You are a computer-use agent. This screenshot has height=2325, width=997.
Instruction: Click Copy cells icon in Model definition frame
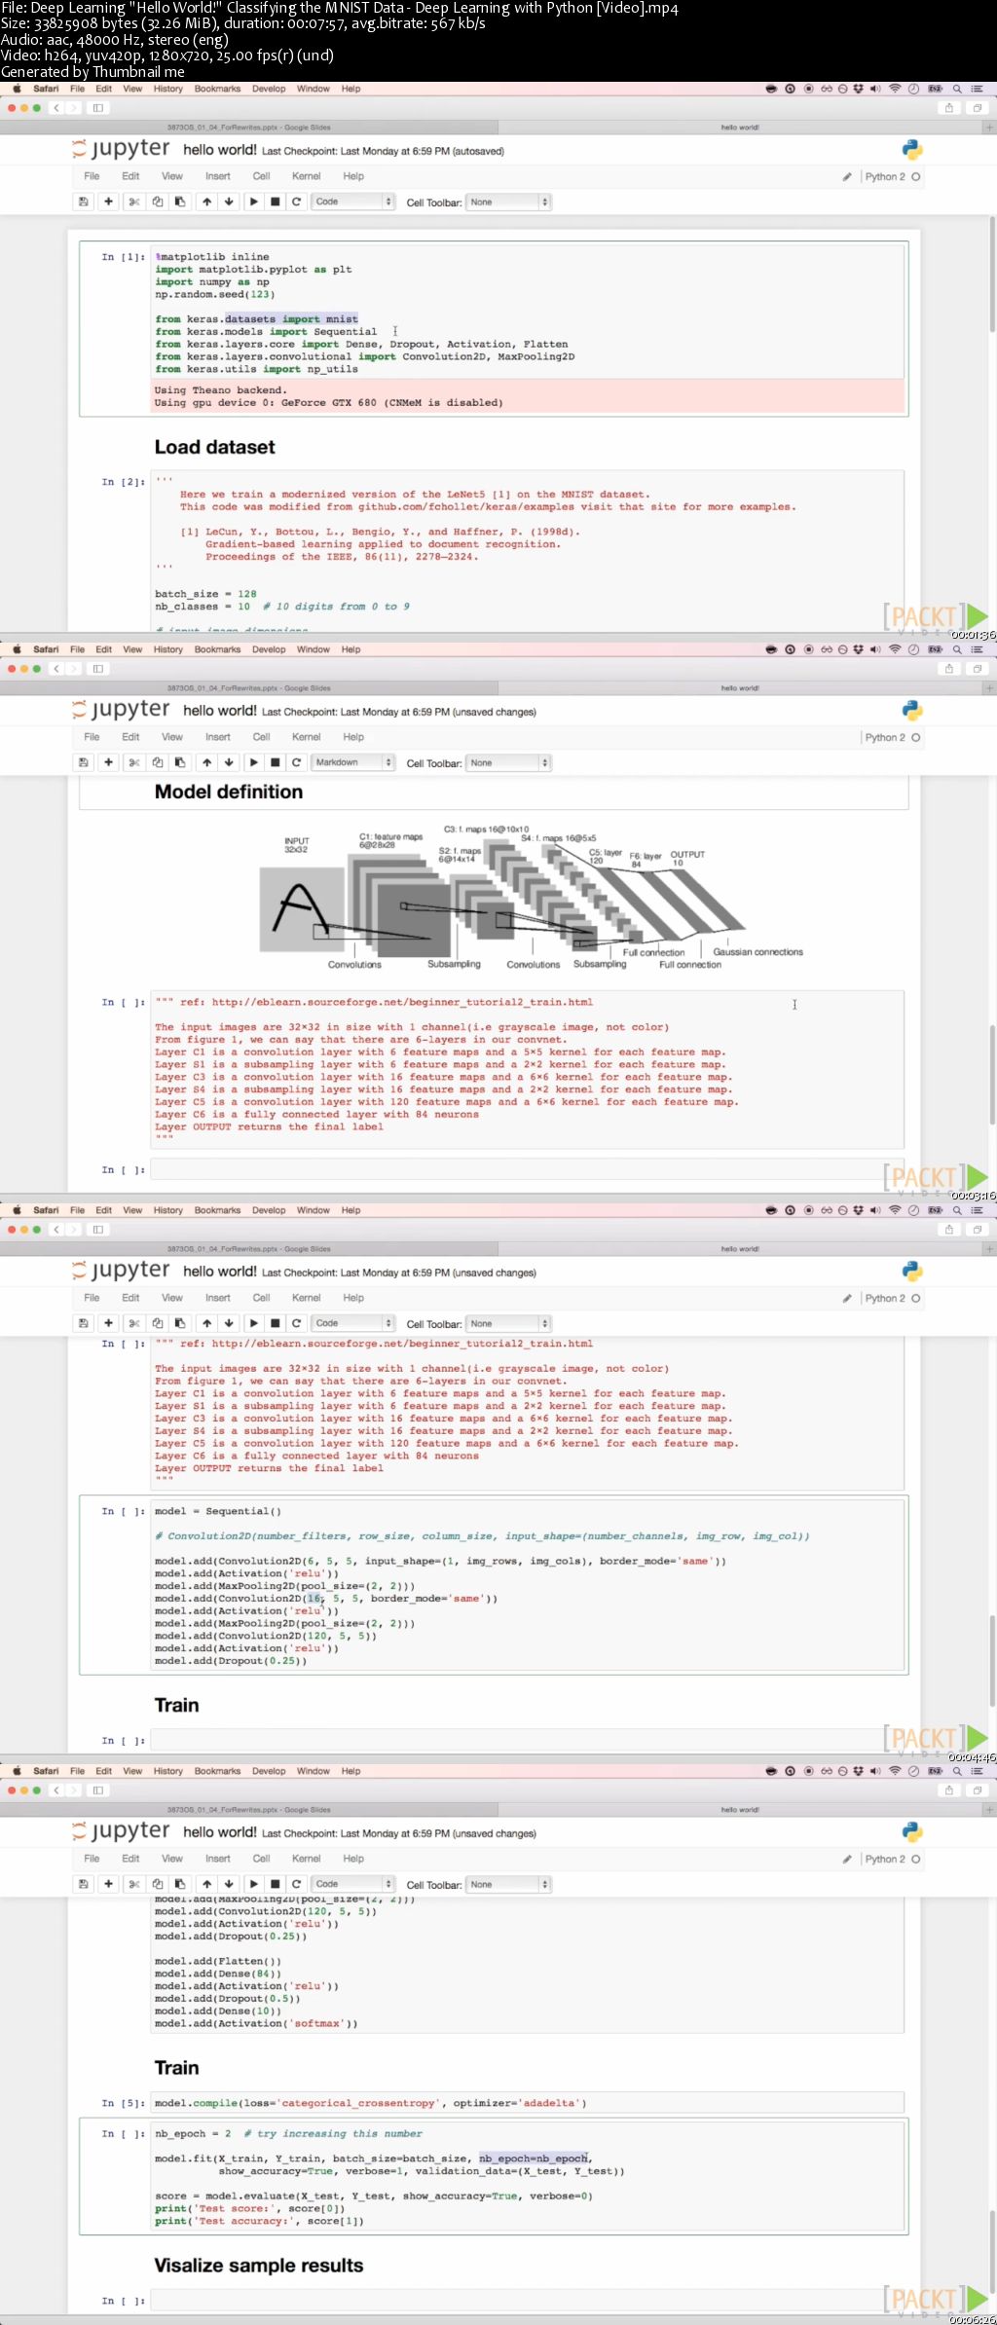157,762
